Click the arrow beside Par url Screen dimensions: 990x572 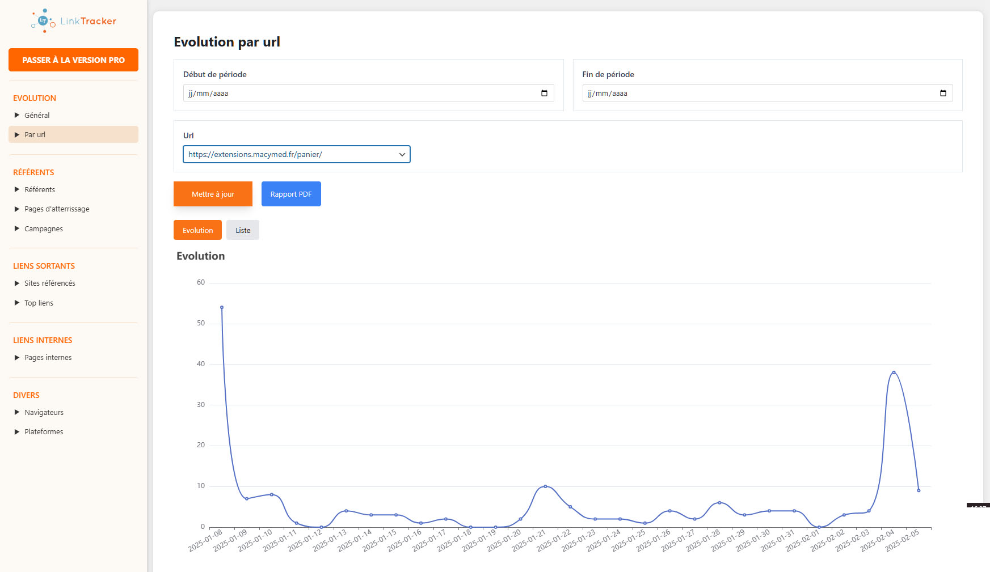pyautogui.click(x=17, y=134)
